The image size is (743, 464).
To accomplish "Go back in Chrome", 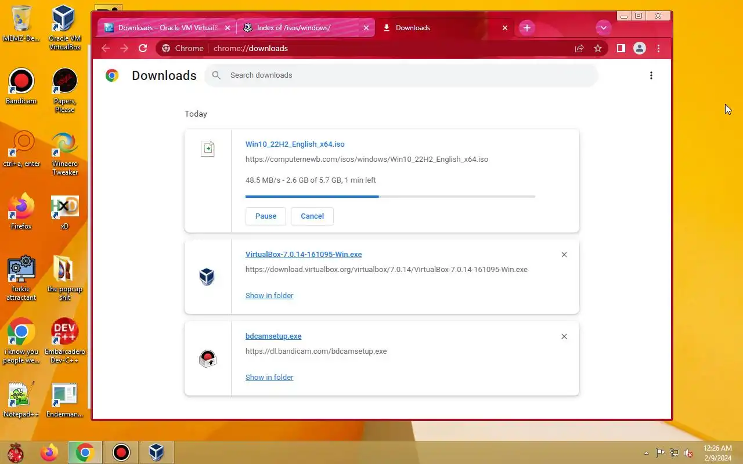I will pyautogui.click(x=106, y=48).
